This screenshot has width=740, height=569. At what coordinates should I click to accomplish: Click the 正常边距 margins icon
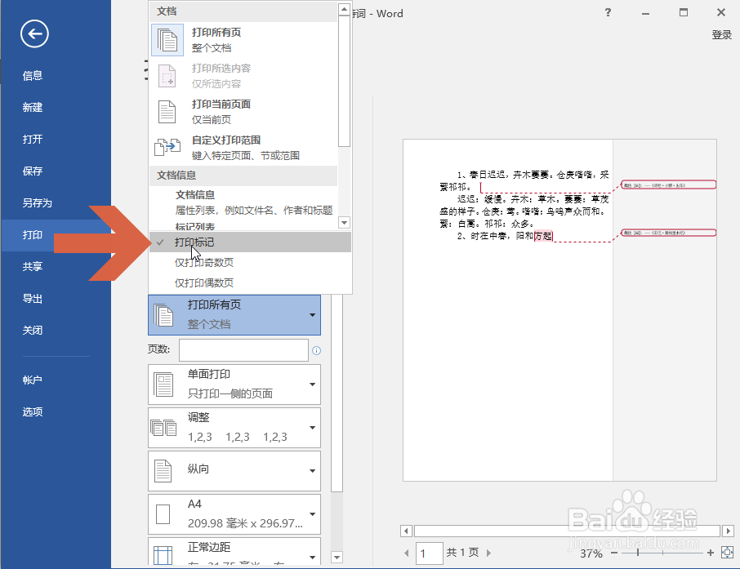click(x=163, y=552)
